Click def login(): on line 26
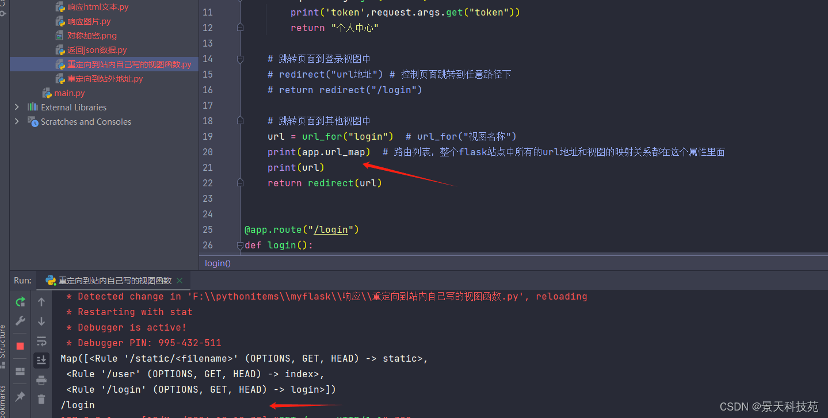 [278, 245]
